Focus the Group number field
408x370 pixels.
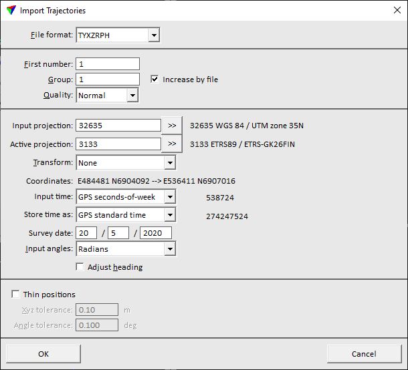pyautogui.click(x=108, y=79)
